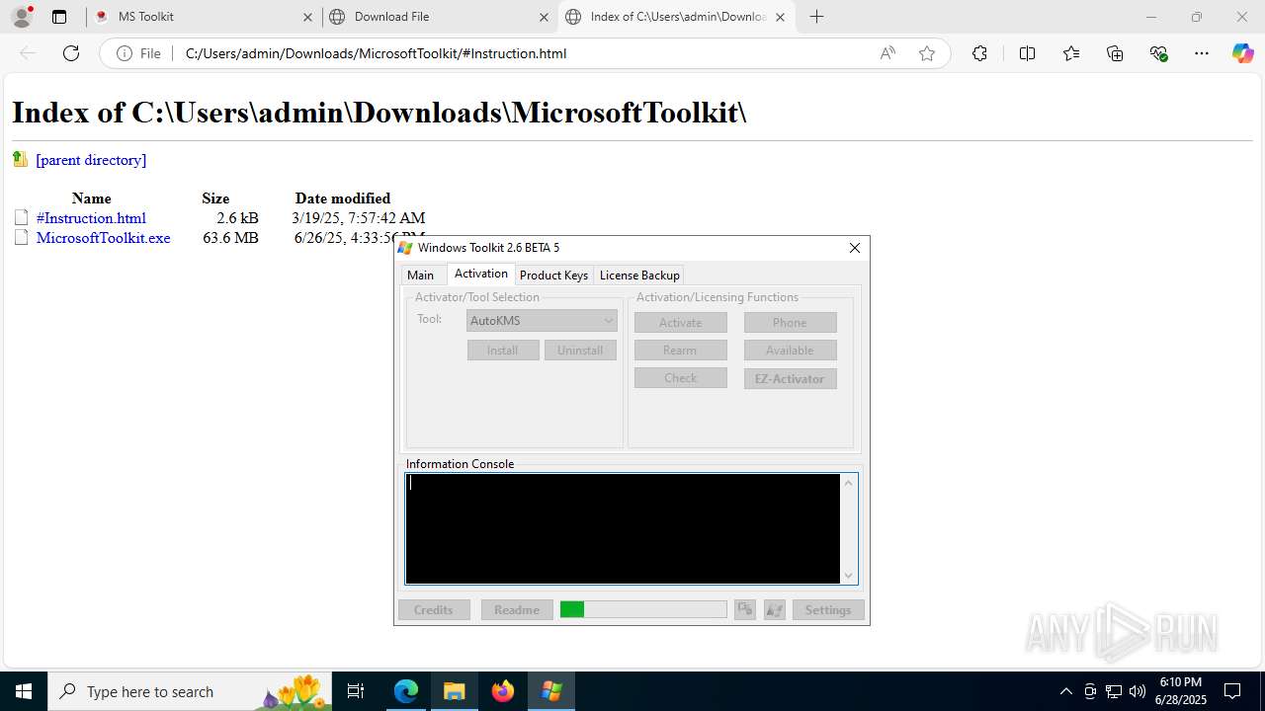Open File Explorer from the taskbar
Image resolution: width=1265 pixels, height=711 pixels.
tap(454, 691)
